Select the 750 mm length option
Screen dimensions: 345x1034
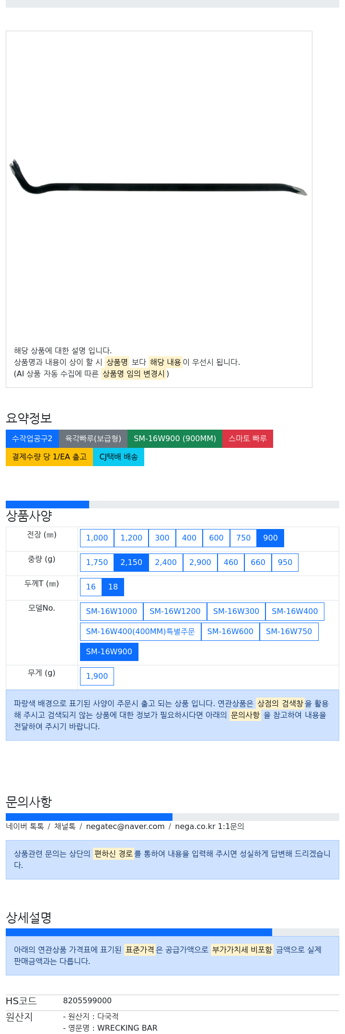click(x=243, y=538)
